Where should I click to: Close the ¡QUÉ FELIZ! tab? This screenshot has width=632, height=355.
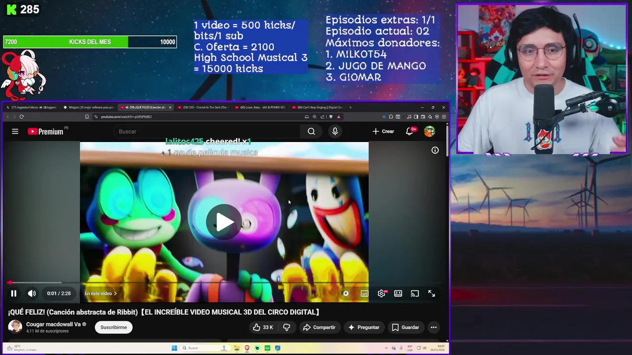170,107
